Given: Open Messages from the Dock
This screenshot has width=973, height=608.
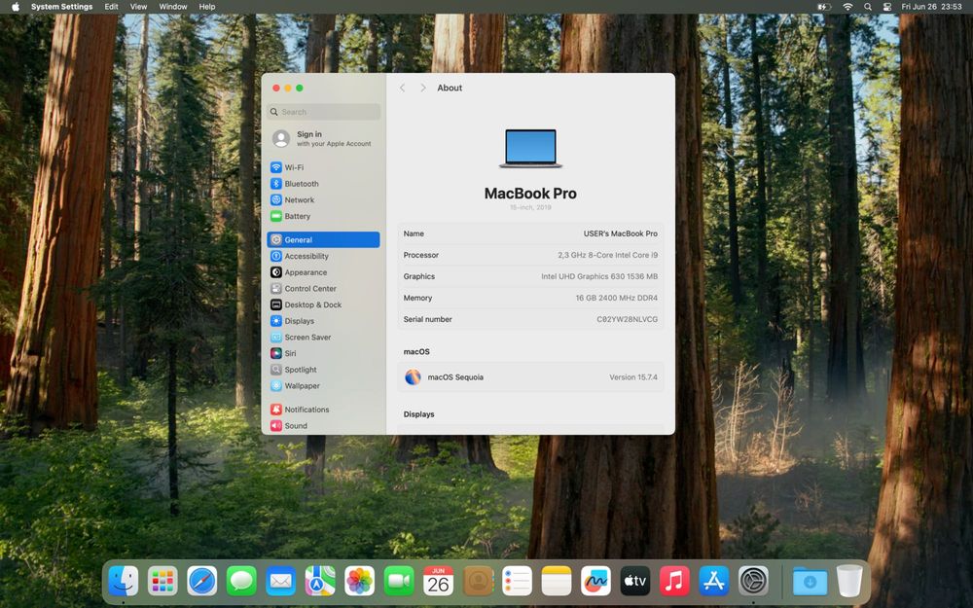Looking at the screenshot, I should 241,582.
